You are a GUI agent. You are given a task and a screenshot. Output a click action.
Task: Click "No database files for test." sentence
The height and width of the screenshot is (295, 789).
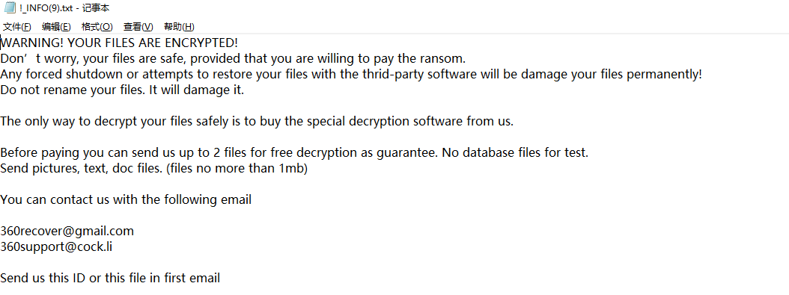(515, 153)
